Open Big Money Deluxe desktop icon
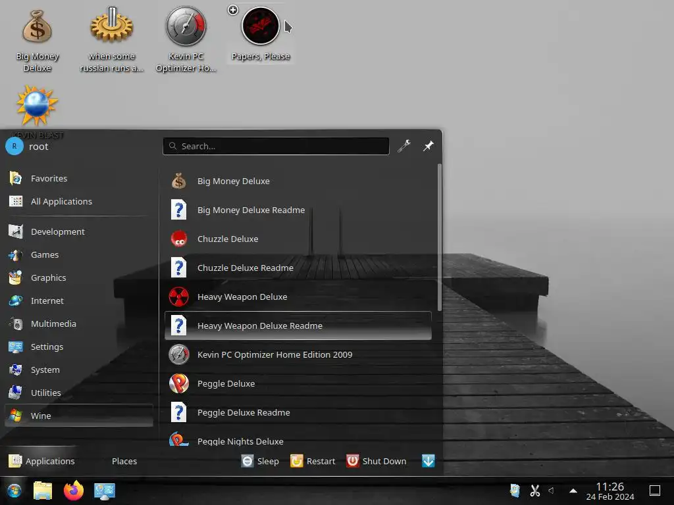The width and height of the screenshot is (674, 505). (37, 39)
